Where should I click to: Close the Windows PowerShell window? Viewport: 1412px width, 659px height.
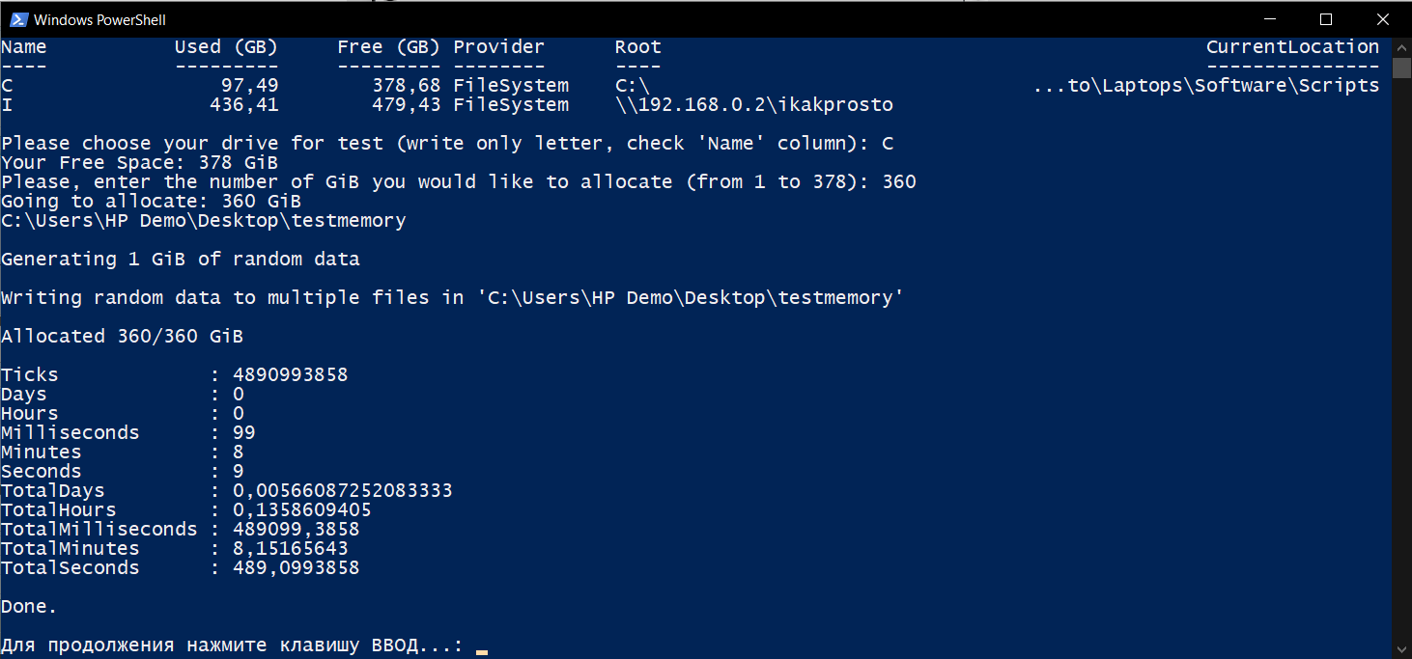pos(1380,19)
